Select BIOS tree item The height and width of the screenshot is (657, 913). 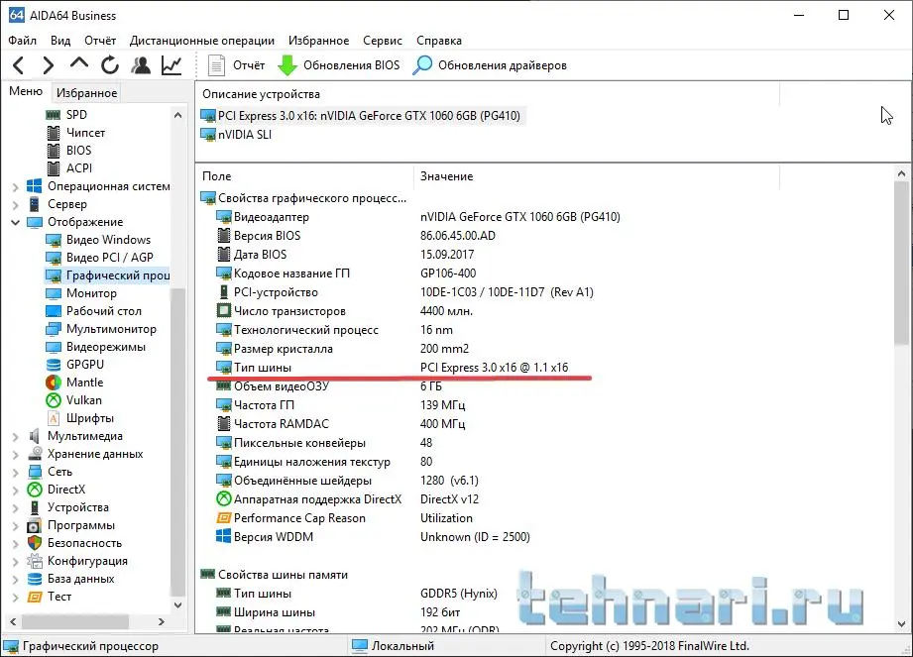78,151
